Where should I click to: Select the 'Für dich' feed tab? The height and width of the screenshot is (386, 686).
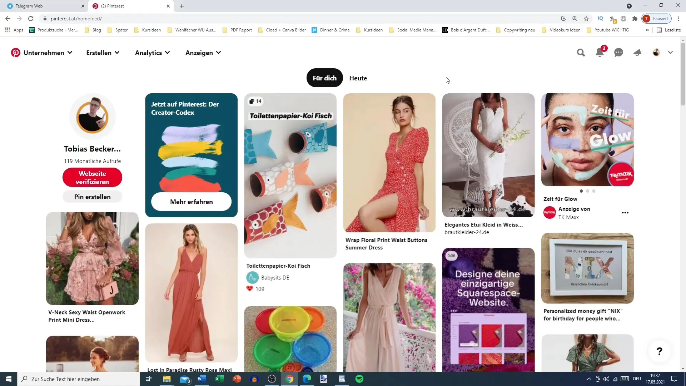[x=325, y=78]
